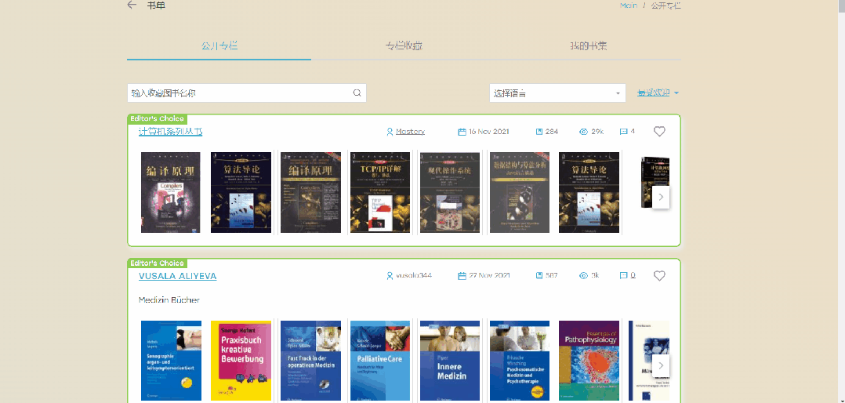Click the book count icon showing 284
The height and width of the screenshot is (403, 845).
pos(539,132)
